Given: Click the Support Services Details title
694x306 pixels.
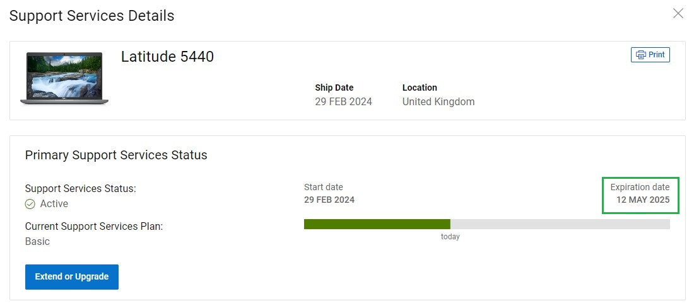Looking at the screenshot, I should pos(91,16).
